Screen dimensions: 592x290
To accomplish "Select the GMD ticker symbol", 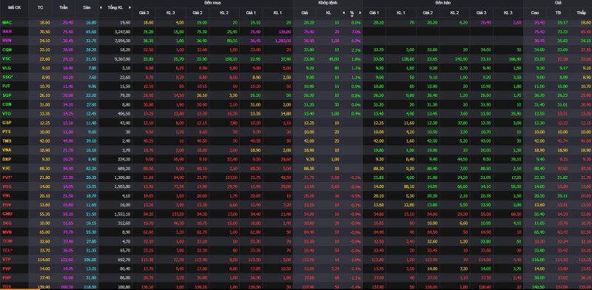I will (x=7, y=214).
